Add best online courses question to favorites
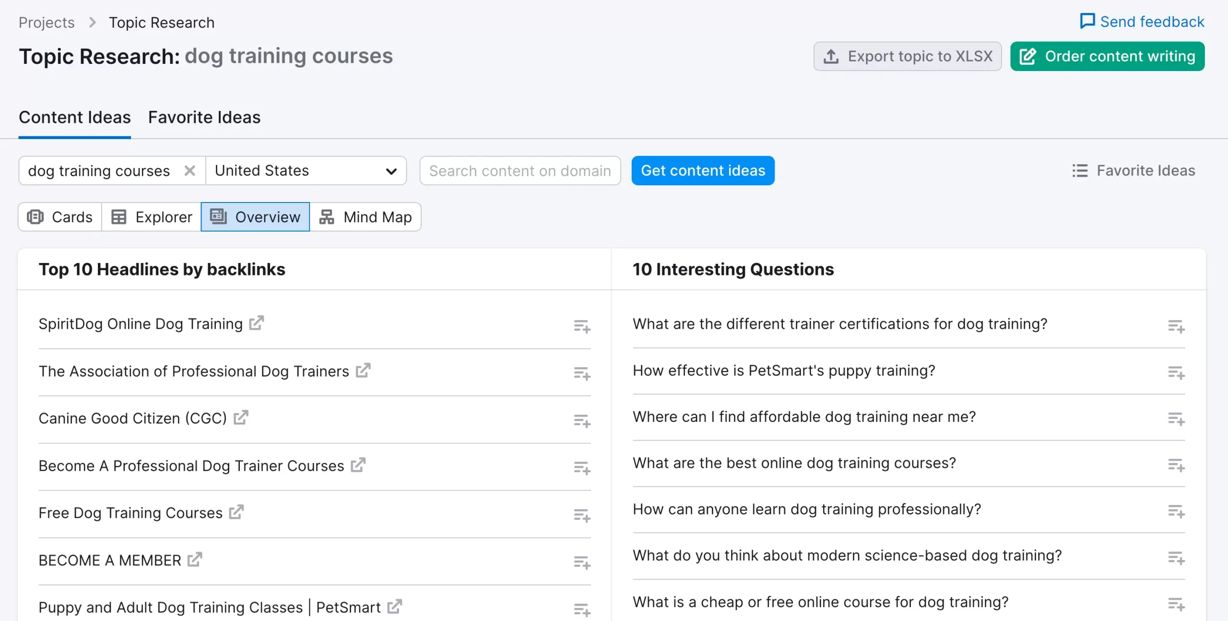 click(1176, 466)
